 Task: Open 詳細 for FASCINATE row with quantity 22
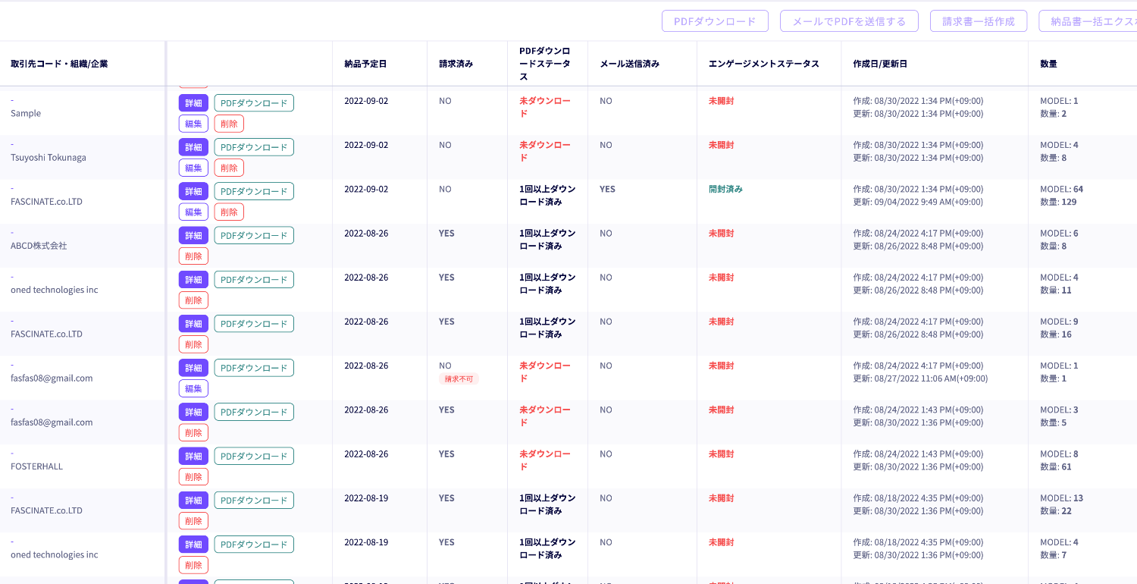(x=193, y=500)
